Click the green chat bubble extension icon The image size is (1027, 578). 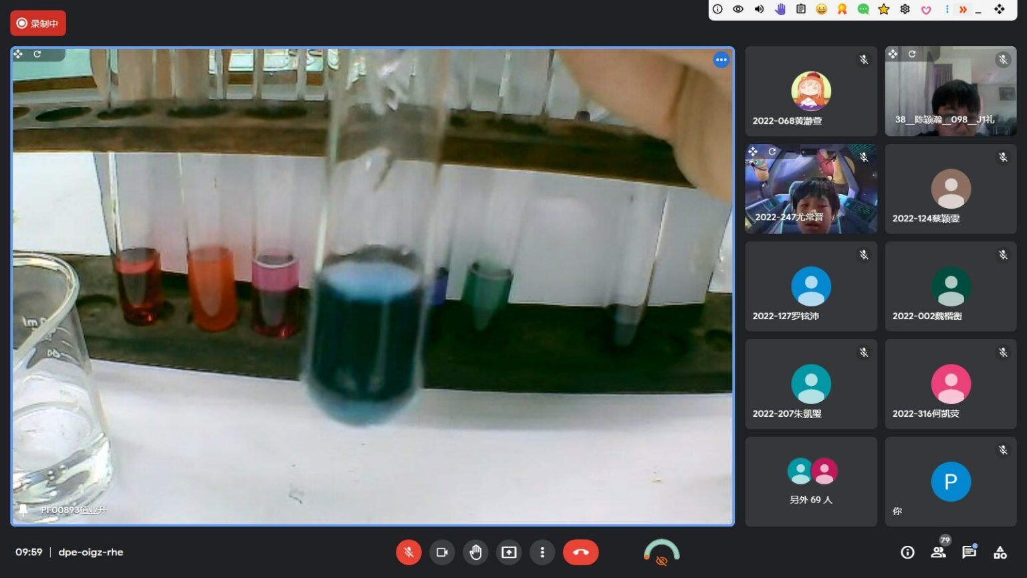click(x=863, y=9)
